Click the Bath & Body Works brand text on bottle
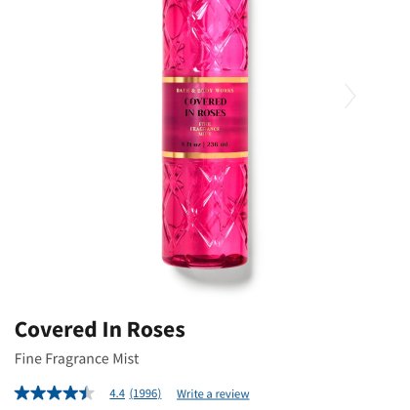Viewport: 410px width, 410px height. [x=205, y=91]
